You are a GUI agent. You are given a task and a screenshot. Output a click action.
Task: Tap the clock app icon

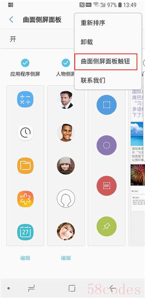pyautogui.click(x=25, y=133)
